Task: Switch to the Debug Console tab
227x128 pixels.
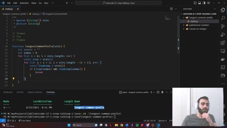Action: (35, 92)
